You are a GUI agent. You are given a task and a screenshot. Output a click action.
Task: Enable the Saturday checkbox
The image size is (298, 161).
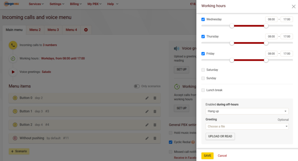pos(203,70)
